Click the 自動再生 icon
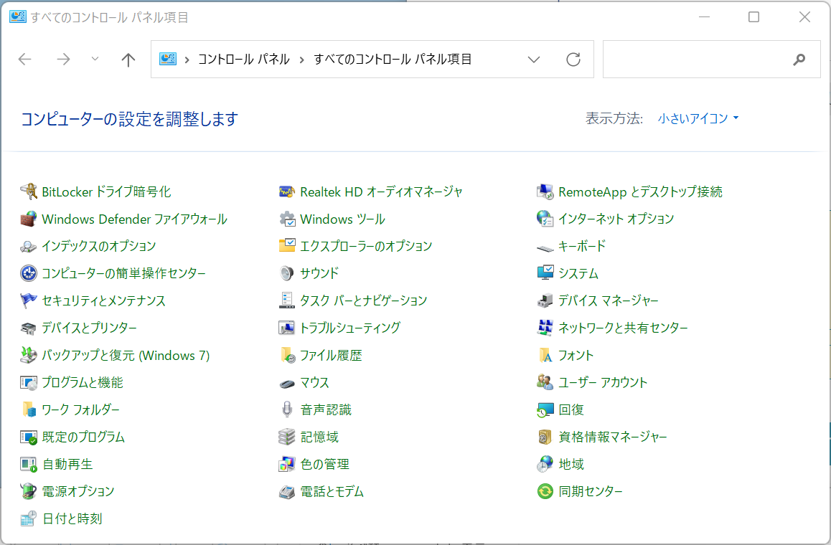831x545 pixels. (x=28, y=464)
